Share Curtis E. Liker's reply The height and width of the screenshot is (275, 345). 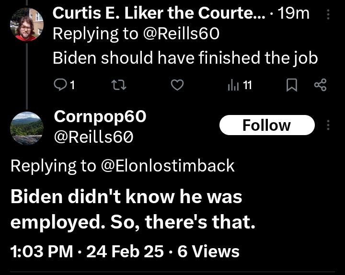point(320,85)
